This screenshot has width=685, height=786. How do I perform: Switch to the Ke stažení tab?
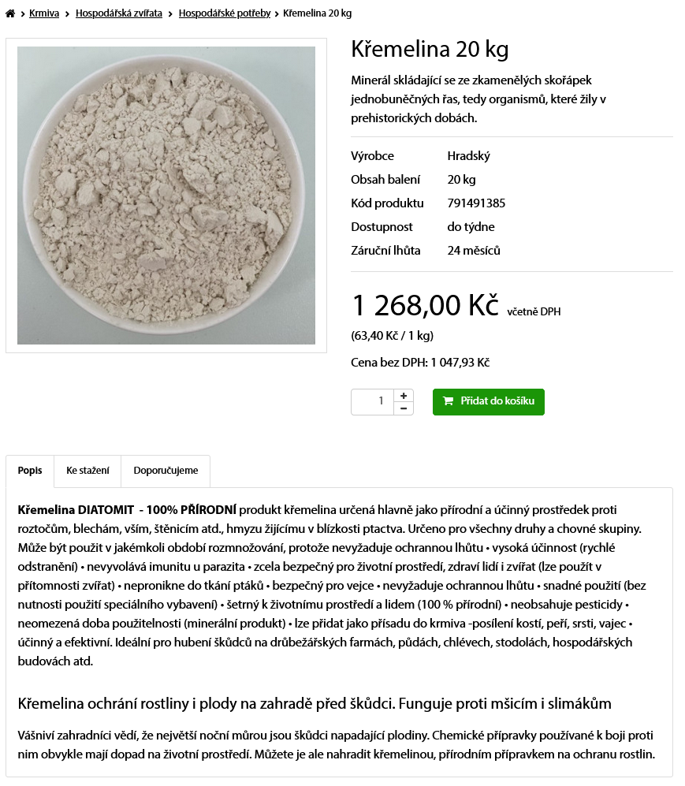[87, 471]
